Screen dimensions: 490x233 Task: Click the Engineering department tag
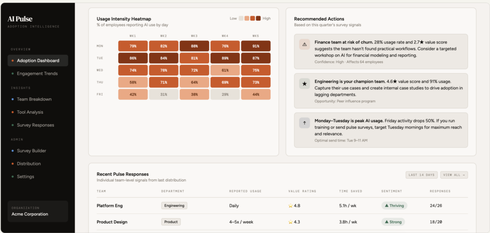point(174,206)
